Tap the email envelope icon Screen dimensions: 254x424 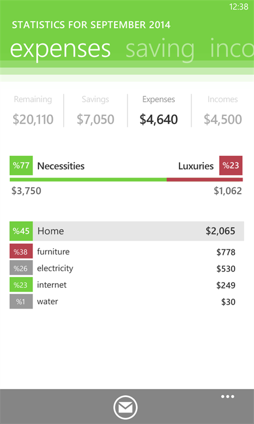126,407
